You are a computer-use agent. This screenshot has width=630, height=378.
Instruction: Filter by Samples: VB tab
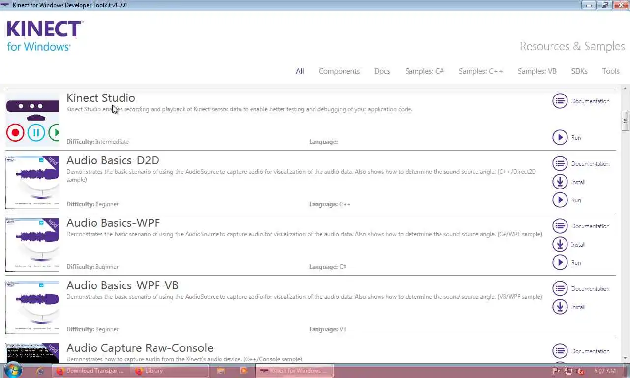point(537,71)
